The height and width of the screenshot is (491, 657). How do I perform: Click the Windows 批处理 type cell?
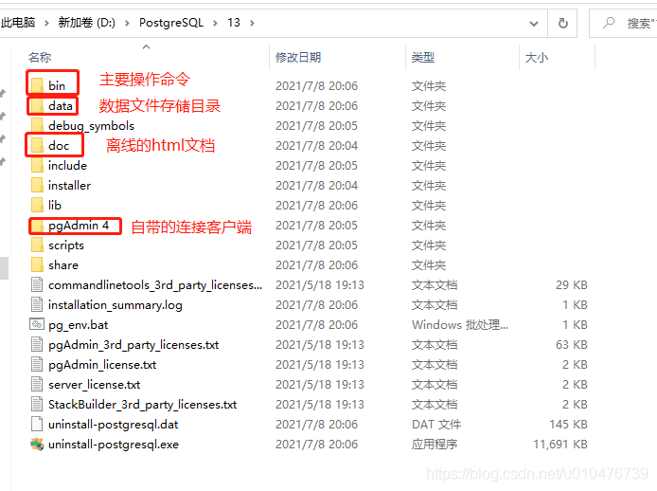click(460, 325)
